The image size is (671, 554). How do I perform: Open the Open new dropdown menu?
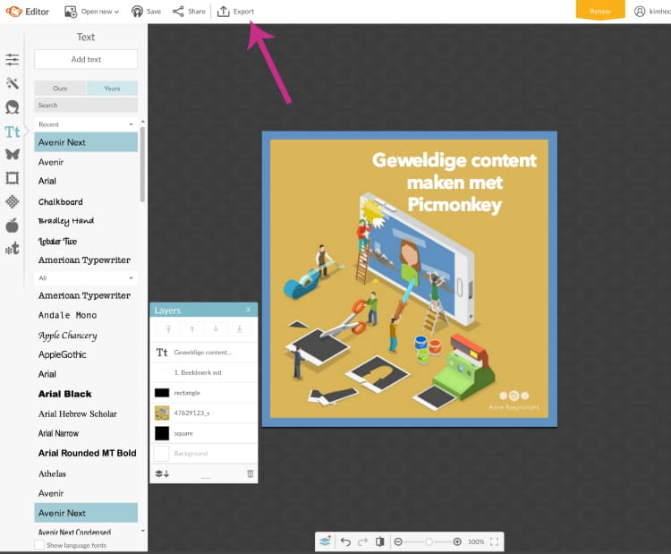pos(92,12)
